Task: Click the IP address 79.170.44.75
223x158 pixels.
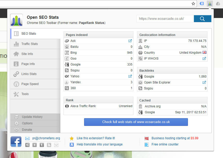Action: click(197, 41)
